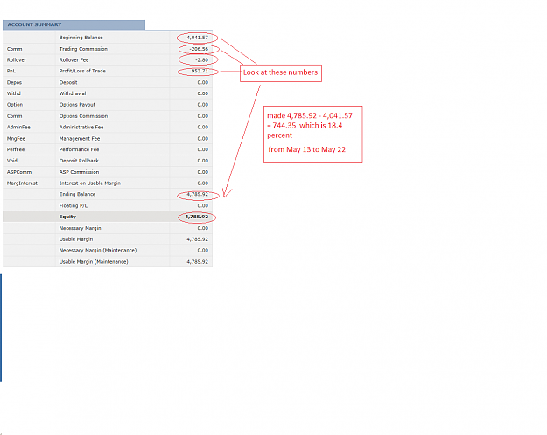
Task: Click the 'Comm' code in Options Commission row
Action: pyautogui.click(x=14, y=116)
